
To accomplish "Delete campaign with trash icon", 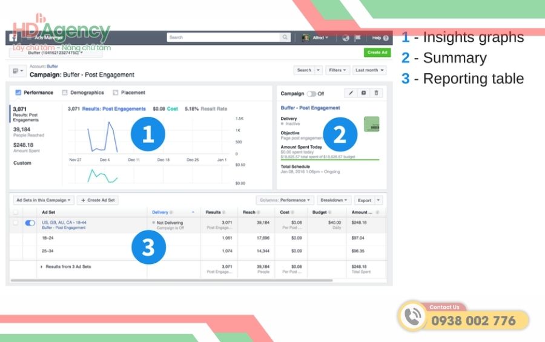I will [377, 93].
